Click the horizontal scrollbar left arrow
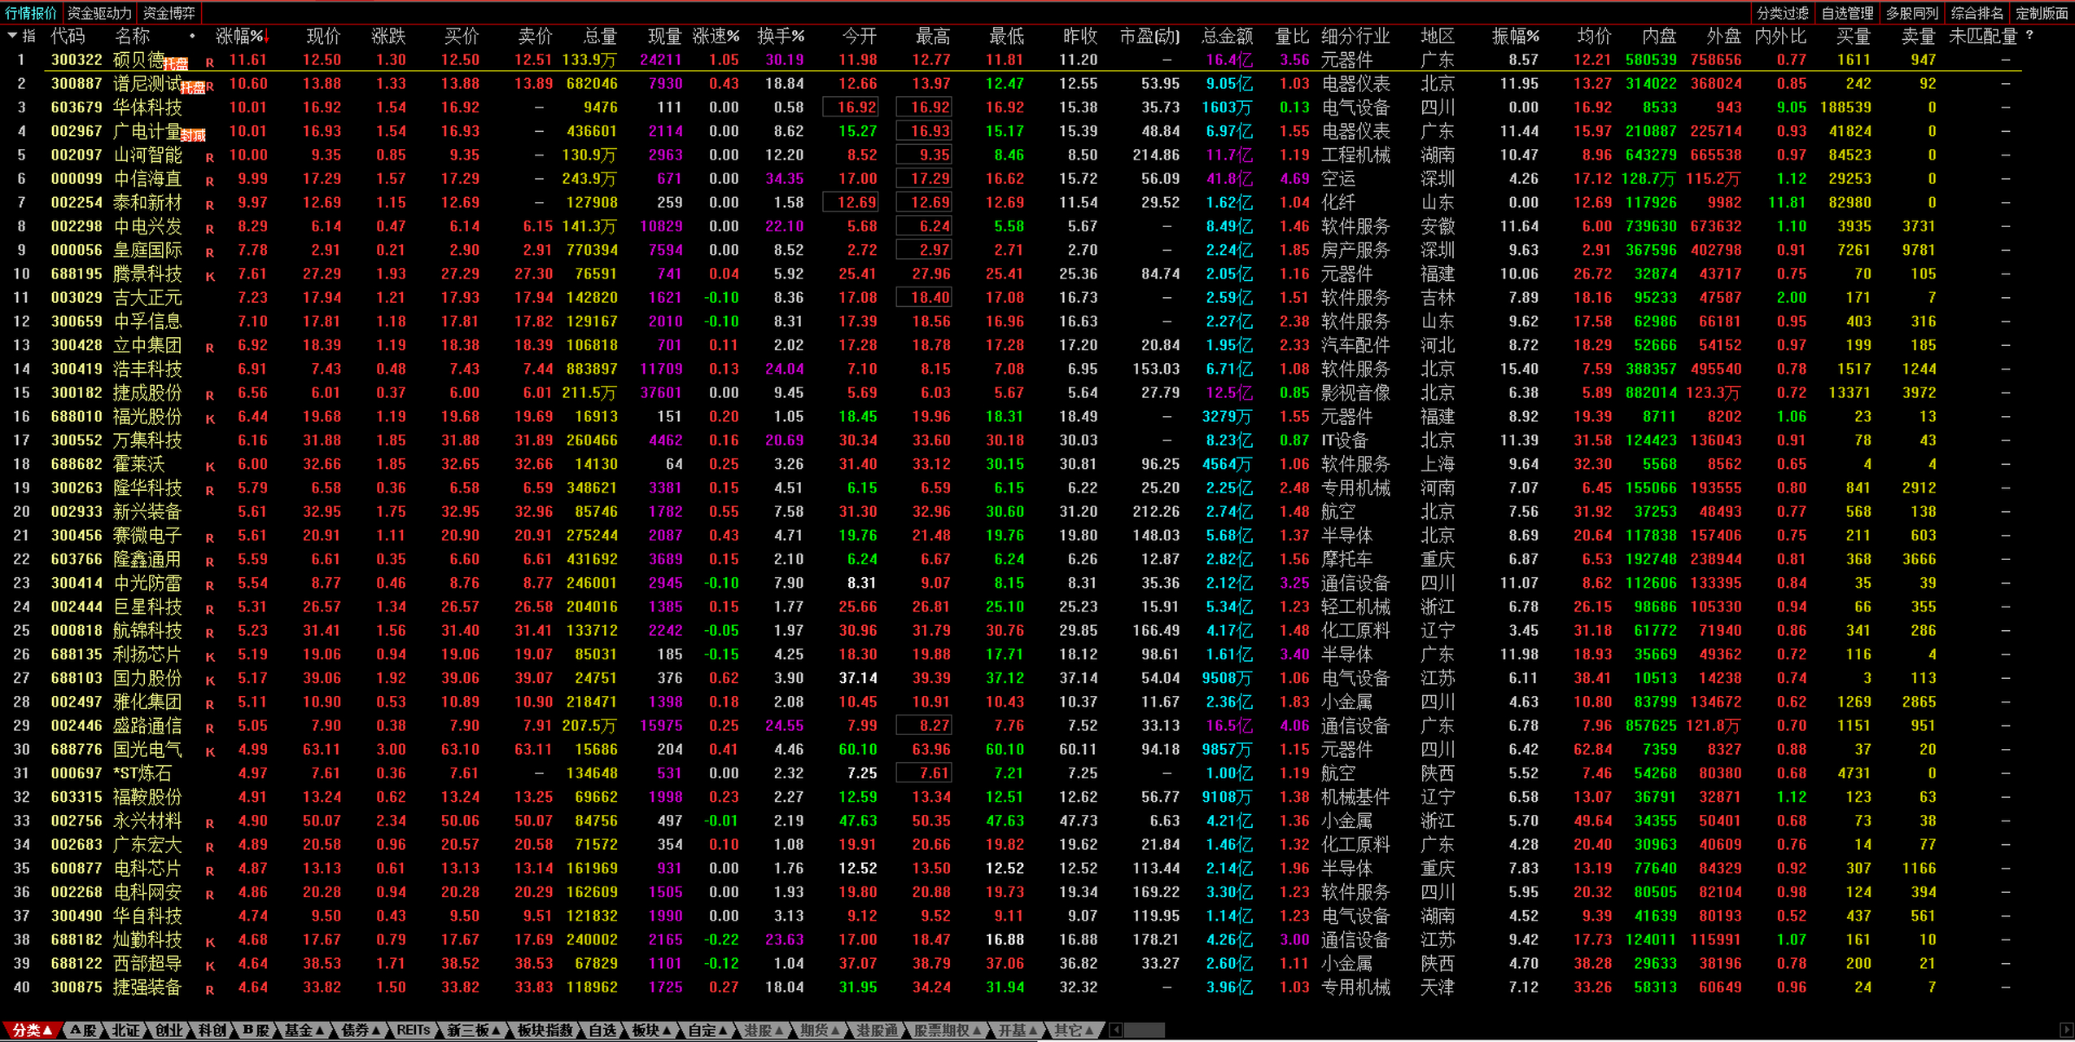This screenshot has height=1042, width=2075. [1117, 1031]
